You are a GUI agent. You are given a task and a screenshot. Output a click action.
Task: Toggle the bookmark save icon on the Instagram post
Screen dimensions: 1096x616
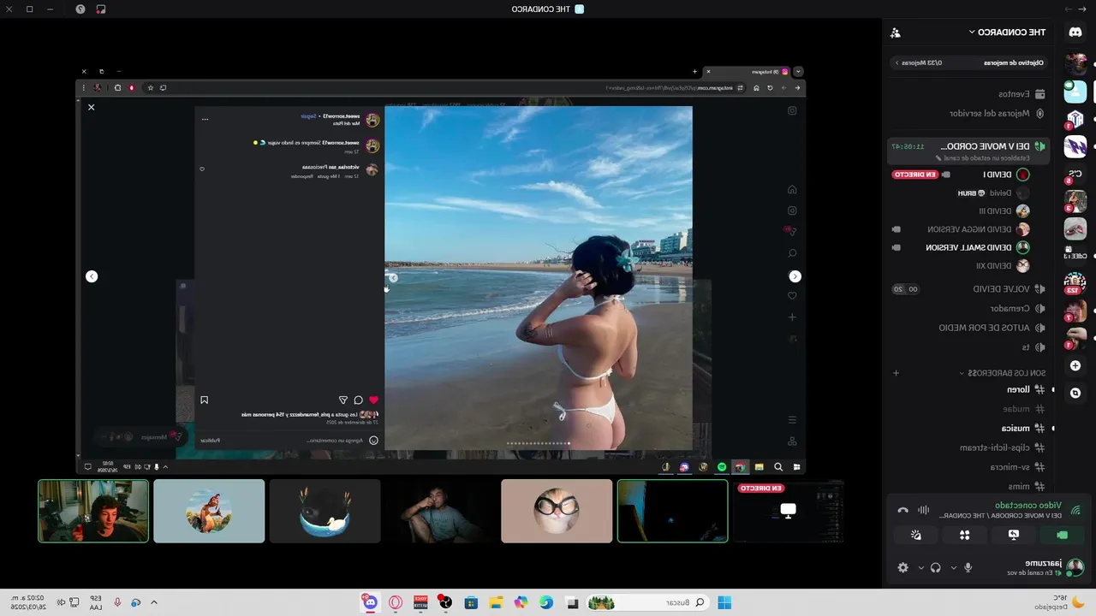[x=204, y=400]
